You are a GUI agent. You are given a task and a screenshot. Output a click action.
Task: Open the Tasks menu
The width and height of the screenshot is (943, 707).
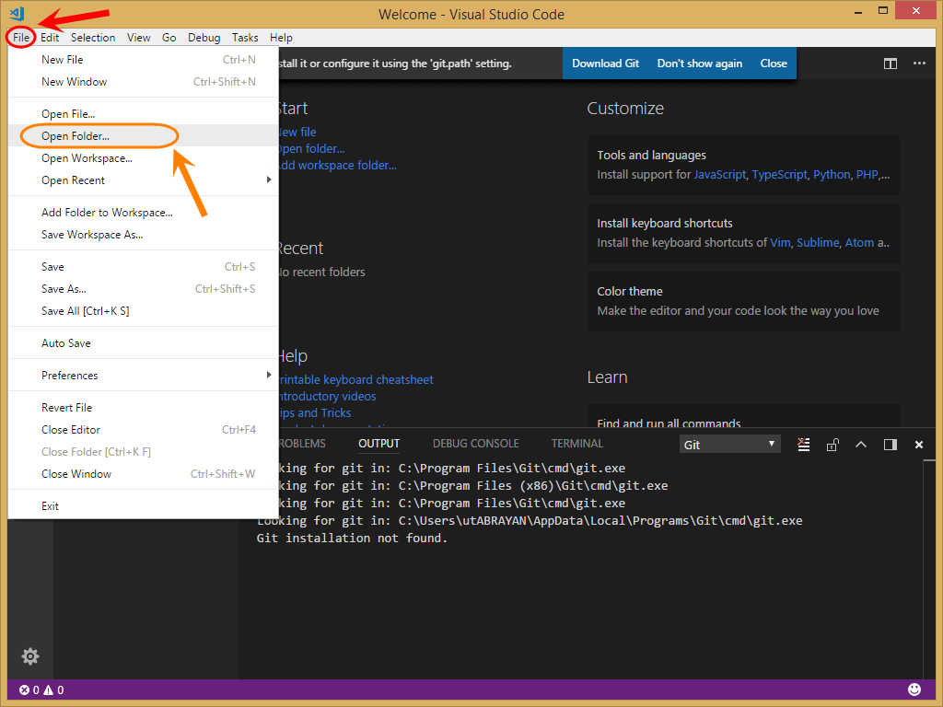coord(245,37)
